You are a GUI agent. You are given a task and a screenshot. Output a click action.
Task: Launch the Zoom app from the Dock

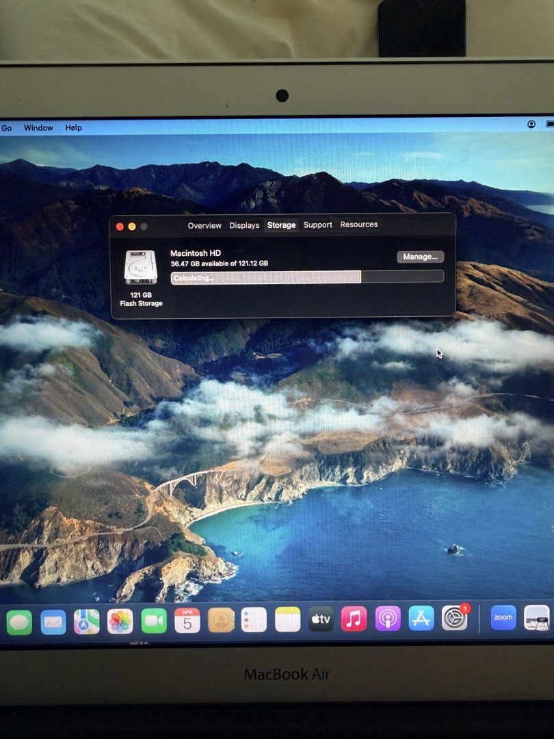[503, 617]
